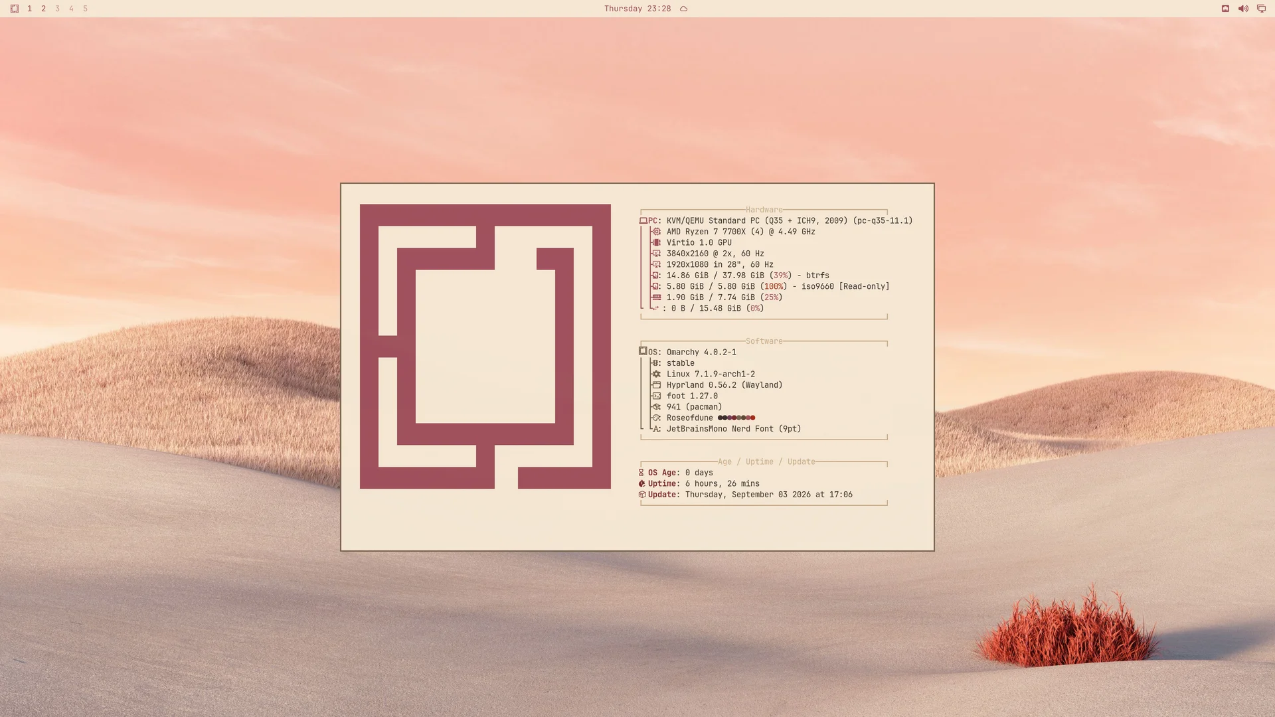The height and width of the screenshot is (717, 1275).
Task: Click the leftmost tray icon beside volume
Action: [1225, 9]
